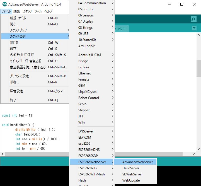This screenshot has width=201, height=186.
Task: Expand スケッチの例 submenu
Action: point(35,36)
